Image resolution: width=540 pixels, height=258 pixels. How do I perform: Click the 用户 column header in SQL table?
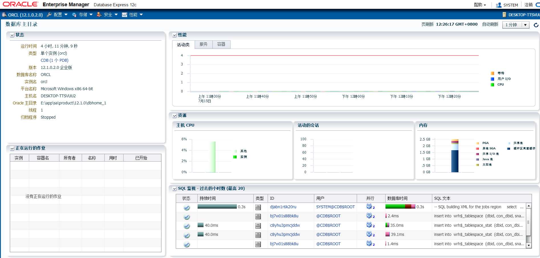[335, 198]
